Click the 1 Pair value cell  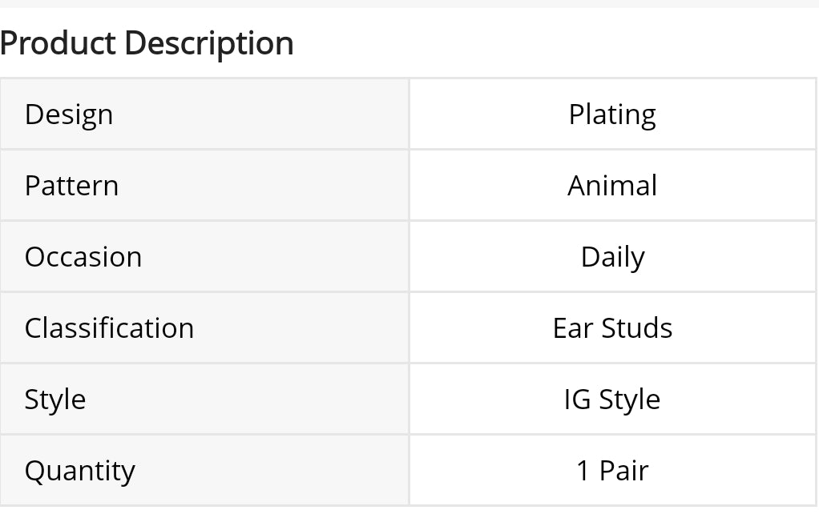tap(612, 471)
